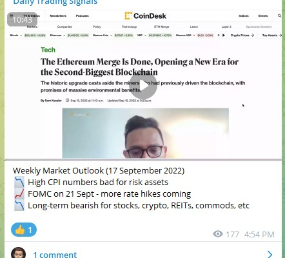Open the 1 comment link
Screen dimensions: 285x258
point(55,255)
